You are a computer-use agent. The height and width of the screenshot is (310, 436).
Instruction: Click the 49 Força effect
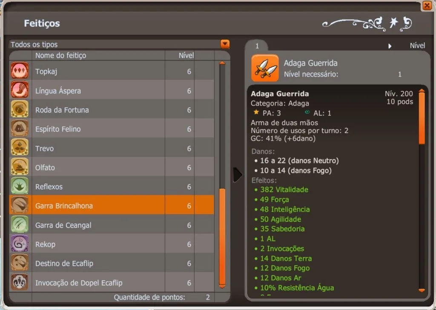[x=275, y=200]
